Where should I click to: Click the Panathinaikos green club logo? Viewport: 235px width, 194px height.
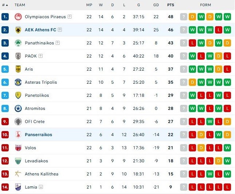(x=18, y=43)
